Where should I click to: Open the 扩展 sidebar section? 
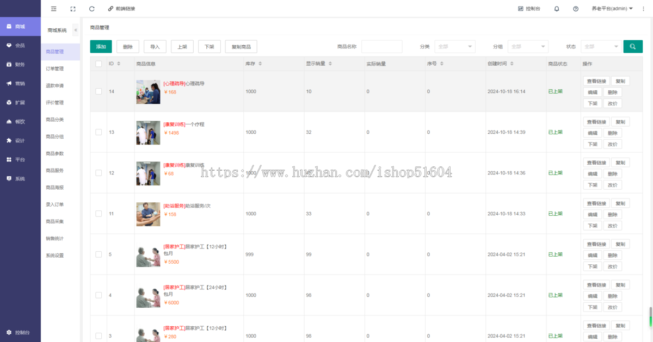coord(20,102)
